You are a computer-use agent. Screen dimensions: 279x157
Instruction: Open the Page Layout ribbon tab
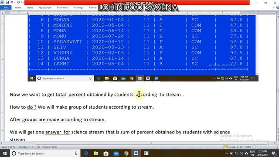click(x=45, y=8)
